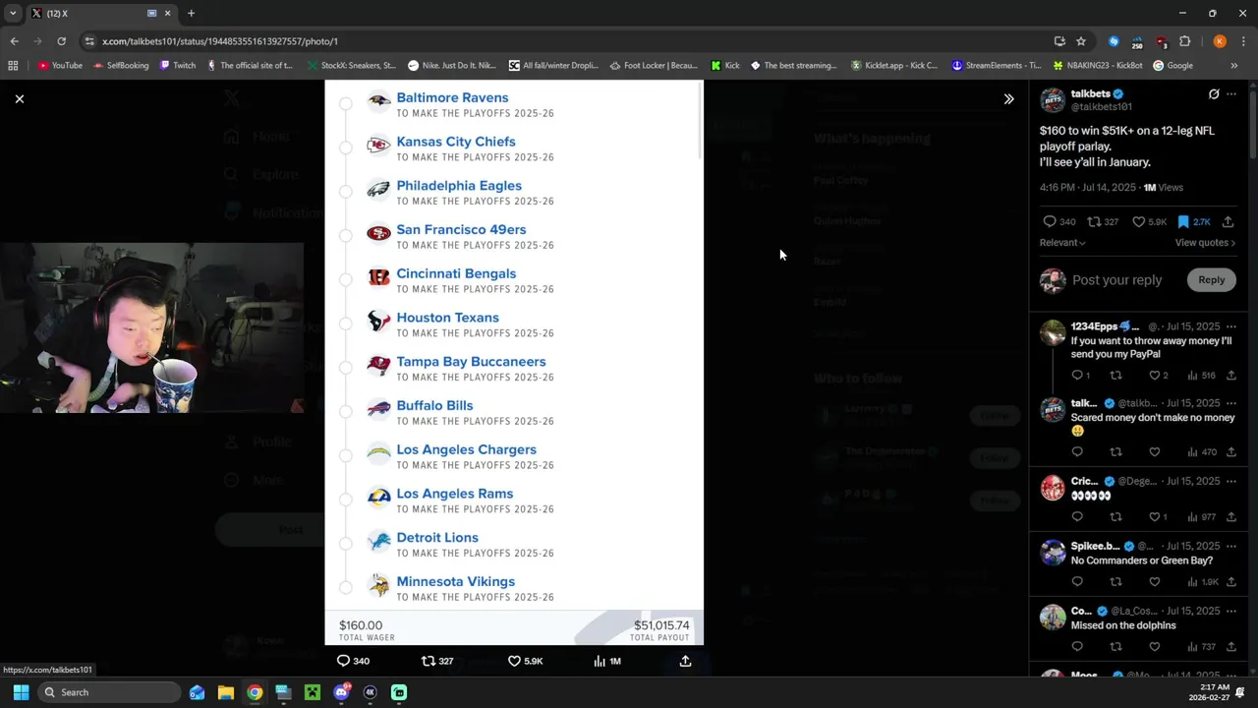Open 1234Epps profile from reply
This screenshot has width=1258, height=708.
(x=1094, y=326)
